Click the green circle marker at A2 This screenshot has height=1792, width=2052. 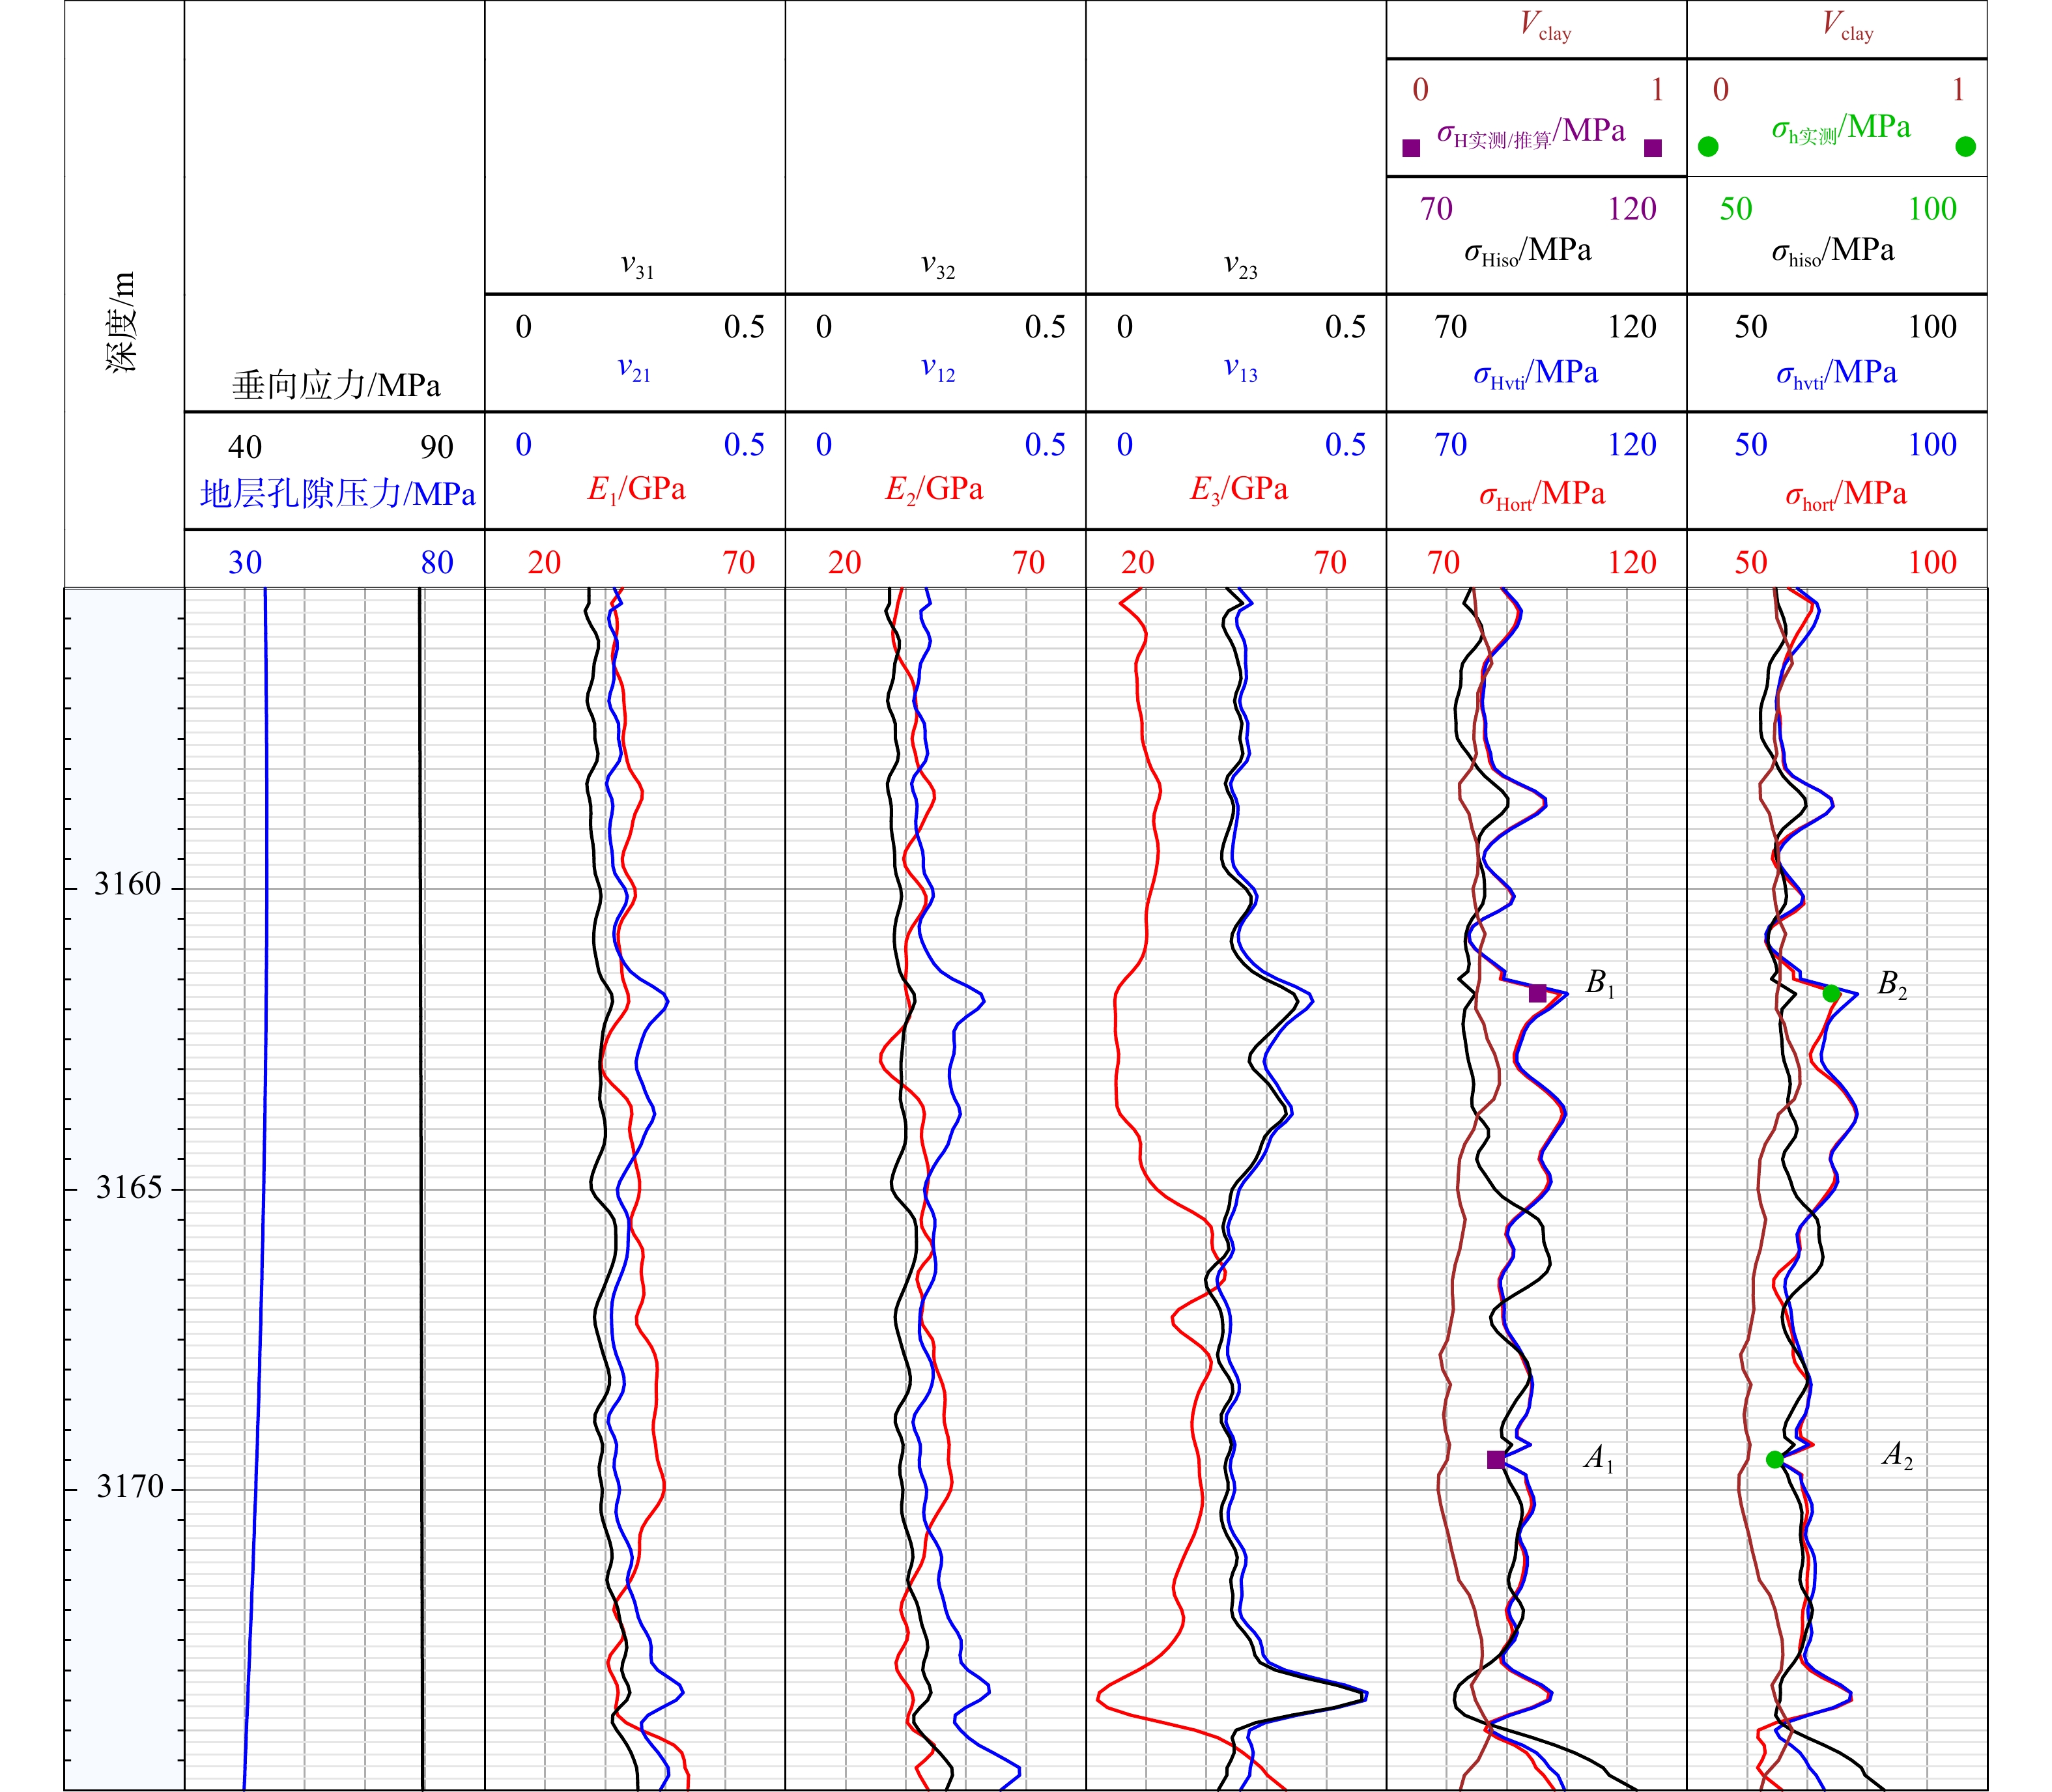pyautogui.click(x=1775, y=1460)
